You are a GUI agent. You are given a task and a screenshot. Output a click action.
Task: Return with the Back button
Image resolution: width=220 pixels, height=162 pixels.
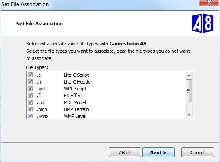point(125,153)
